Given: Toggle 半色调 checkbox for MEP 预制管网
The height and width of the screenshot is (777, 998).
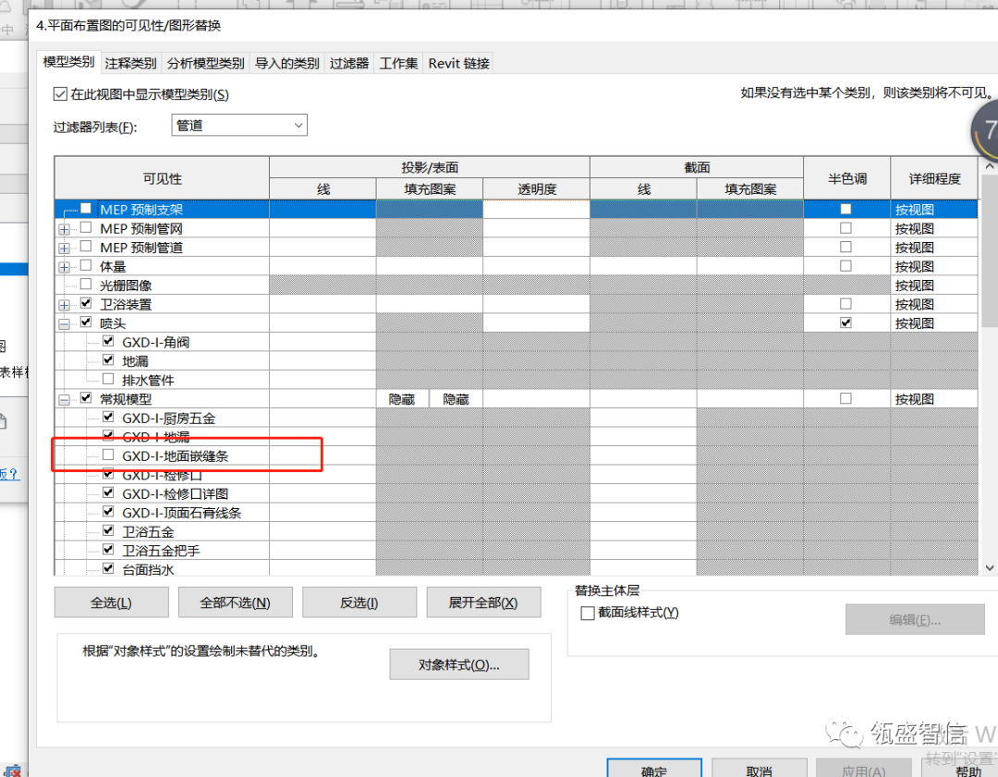Looking at the screenshot, I should point(846,228).
